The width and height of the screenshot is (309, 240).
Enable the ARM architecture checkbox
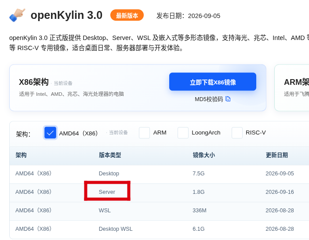click(x=144, y=133)
